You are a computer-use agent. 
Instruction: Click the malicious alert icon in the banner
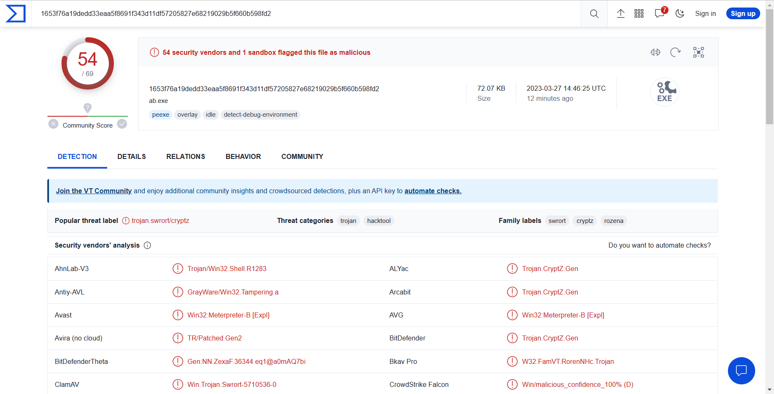pos(154,52)
